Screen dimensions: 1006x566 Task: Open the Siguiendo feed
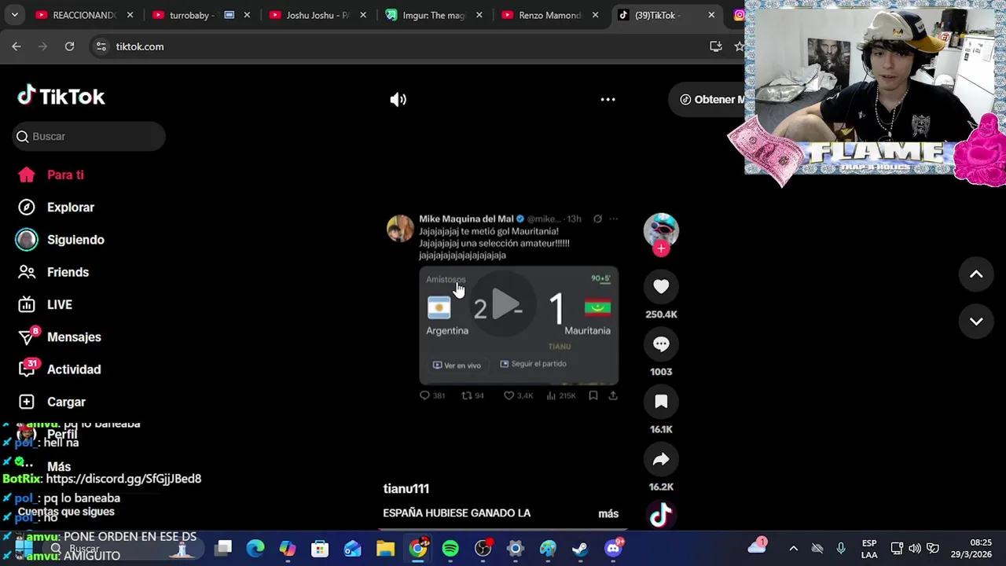pos(75,240)
